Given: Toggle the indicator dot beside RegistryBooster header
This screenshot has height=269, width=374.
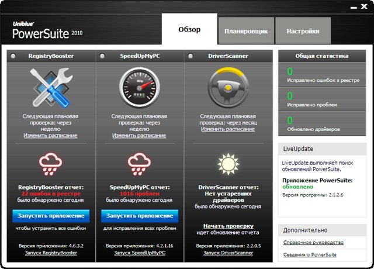Looking at the screenshot, I should click(x=13, y=56).
